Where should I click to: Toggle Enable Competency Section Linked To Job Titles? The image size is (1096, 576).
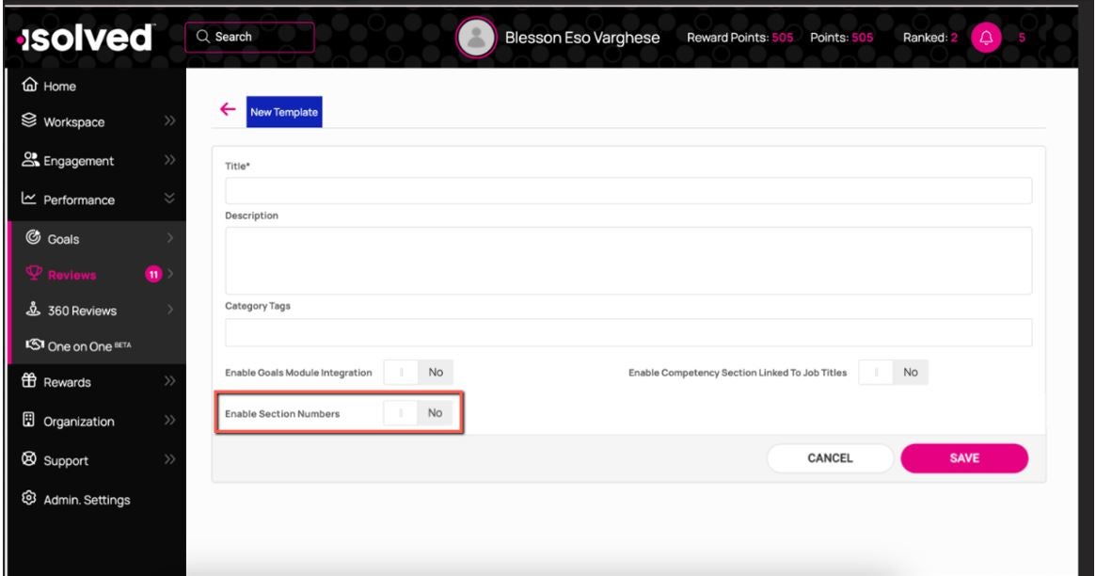893,373
